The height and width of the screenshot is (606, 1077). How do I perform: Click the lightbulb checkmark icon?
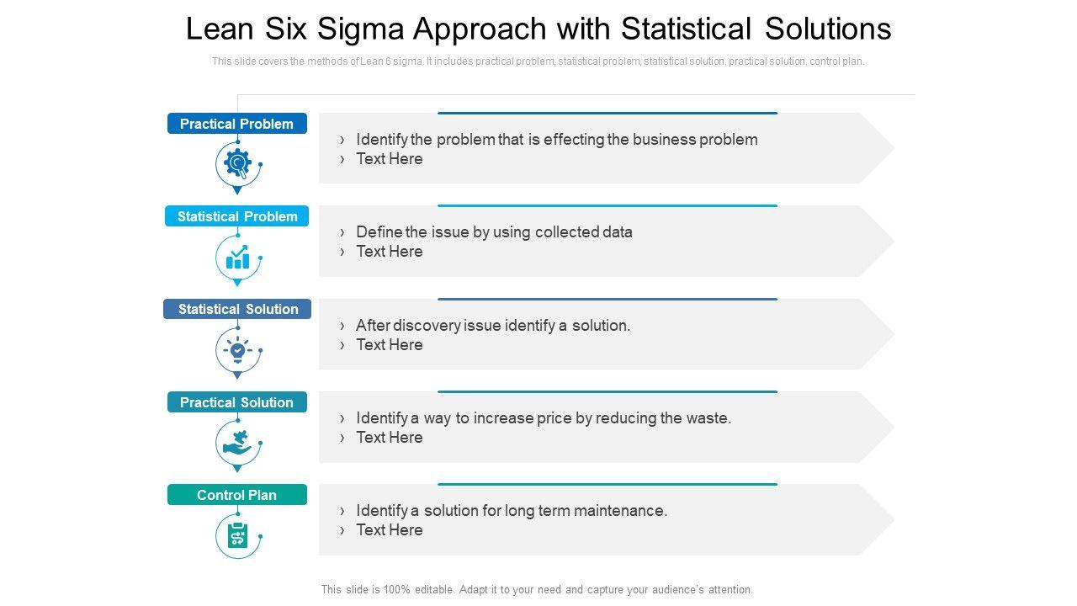click(237, 349)
